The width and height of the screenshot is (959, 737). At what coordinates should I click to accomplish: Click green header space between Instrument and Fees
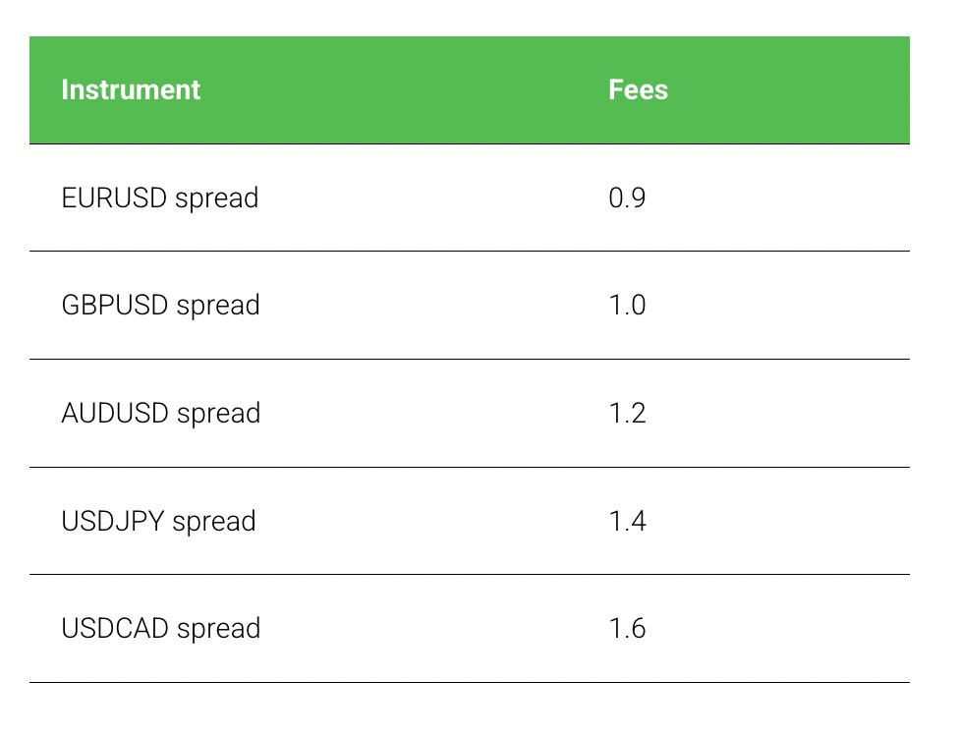[403, 90]
